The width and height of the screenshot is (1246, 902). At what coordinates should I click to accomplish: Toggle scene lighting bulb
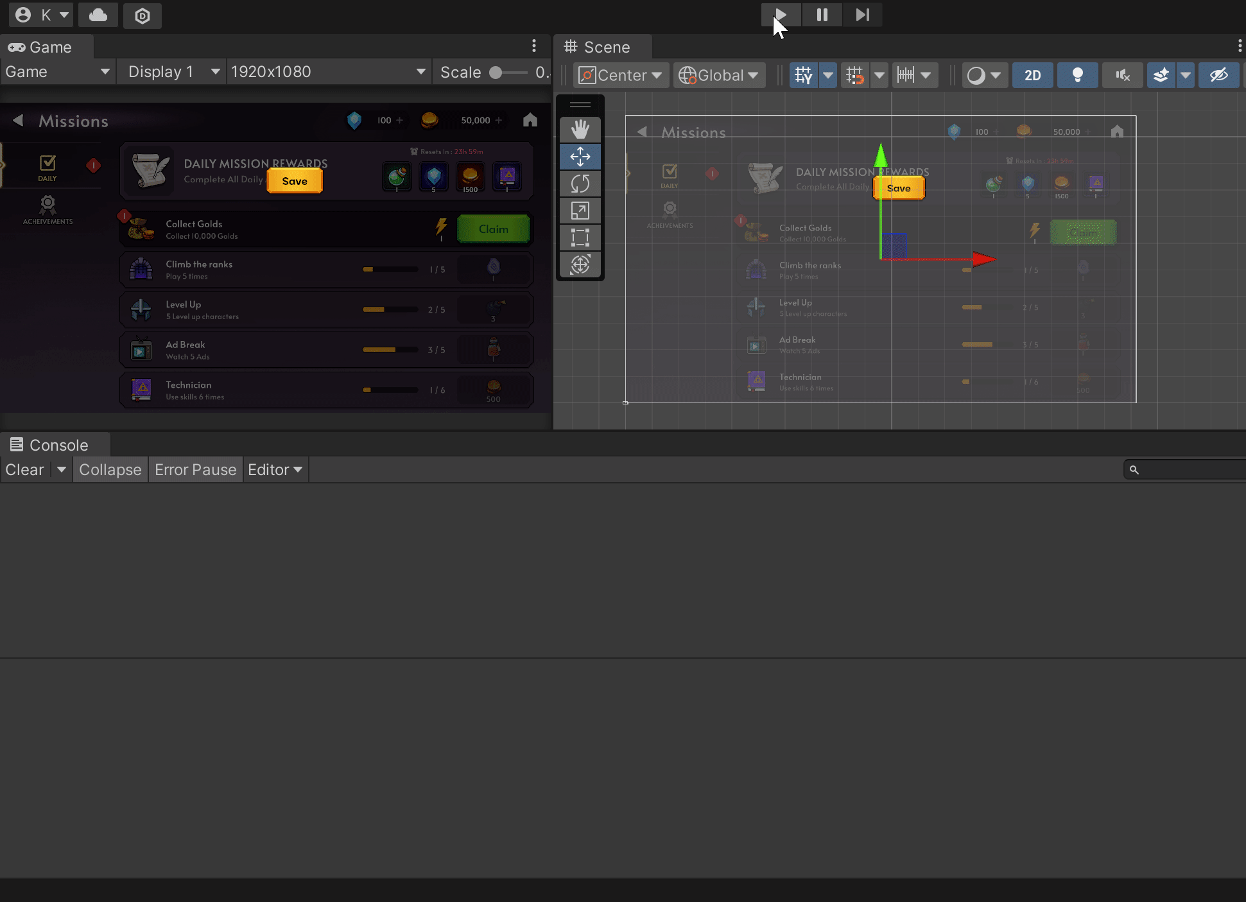point(1077,75)
